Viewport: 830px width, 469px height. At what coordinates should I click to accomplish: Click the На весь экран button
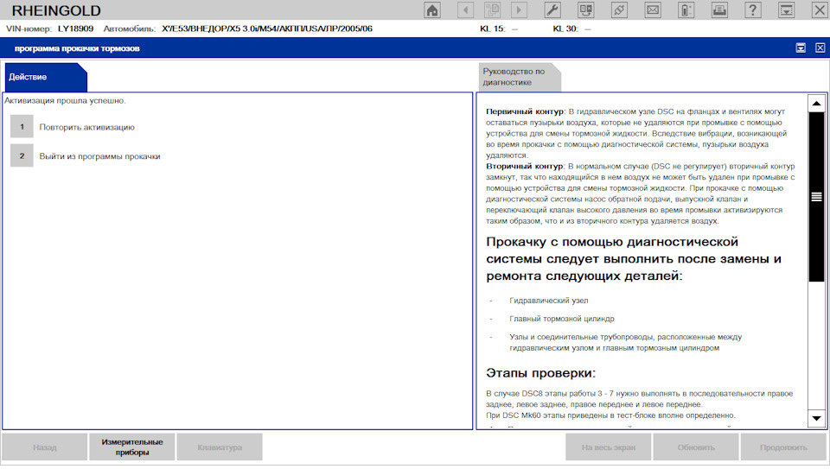click(608, 447)
